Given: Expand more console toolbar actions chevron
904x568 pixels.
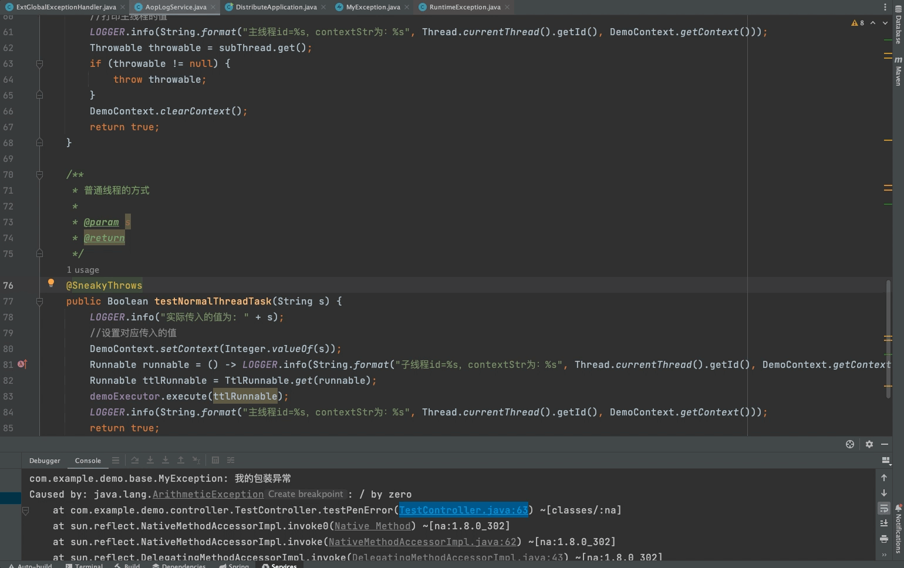Looking at the screenshot, I should [884, 555].
